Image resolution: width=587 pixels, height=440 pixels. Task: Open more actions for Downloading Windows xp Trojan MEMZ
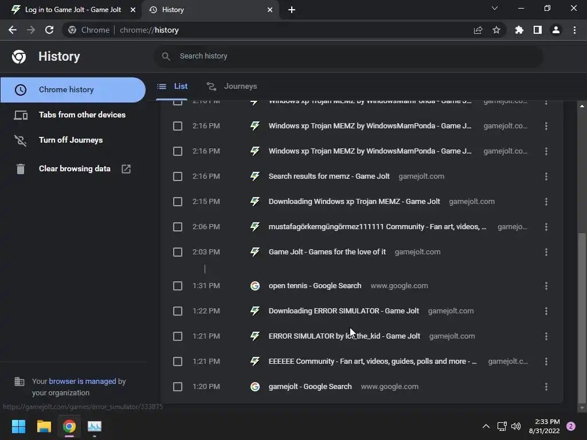point(546,202)
